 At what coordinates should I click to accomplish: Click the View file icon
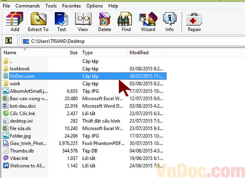83,19
